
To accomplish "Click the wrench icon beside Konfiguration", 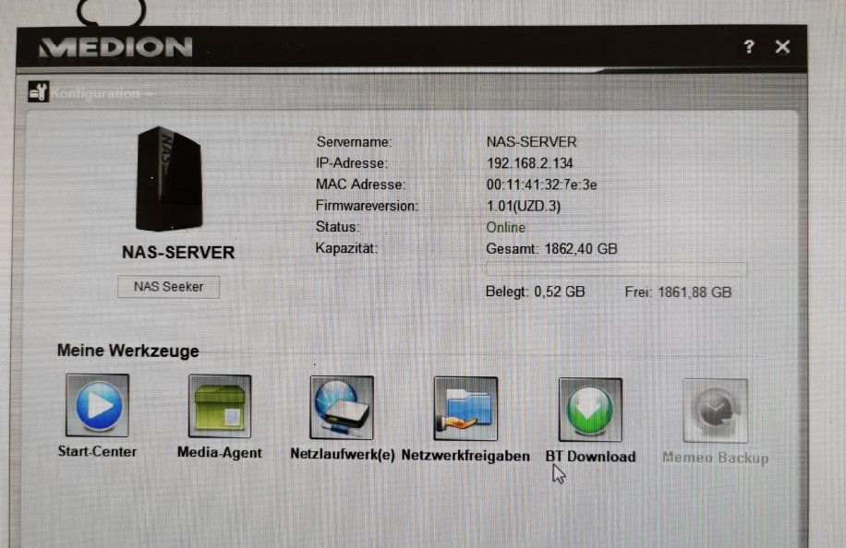I will 39,91.
